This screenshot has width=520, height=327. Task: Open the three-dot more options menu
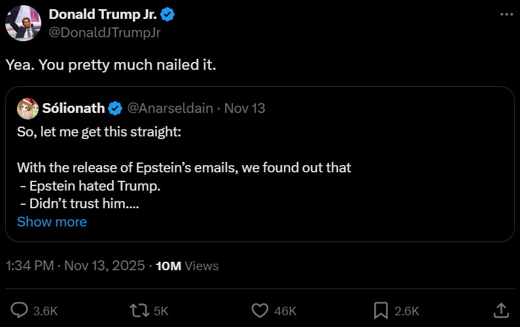[x=506, y=14]
